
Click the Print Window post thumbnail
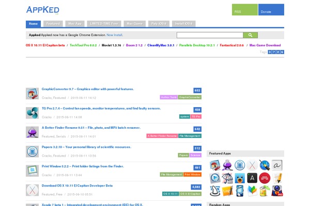click(x=32, y=170)
